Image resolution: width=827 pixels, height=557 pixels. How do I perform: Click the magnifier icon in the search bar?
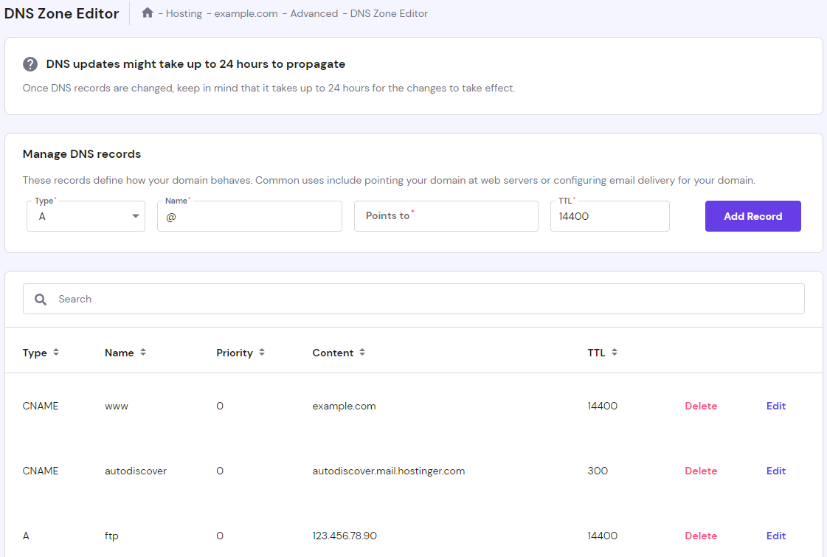point(41,299)
